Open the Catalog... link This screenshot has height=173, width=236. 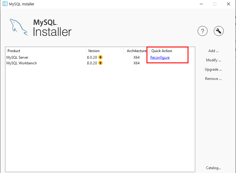pyautogui.click(x=214, y=168)
